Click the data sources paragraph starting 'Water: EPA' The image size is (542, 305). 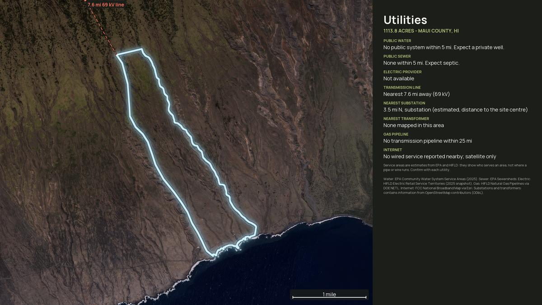456,186
